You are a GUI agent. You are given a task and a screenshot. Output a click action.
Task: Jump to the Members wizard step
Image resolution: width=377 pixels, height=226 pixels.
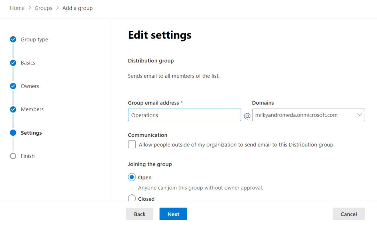(32, 109)
